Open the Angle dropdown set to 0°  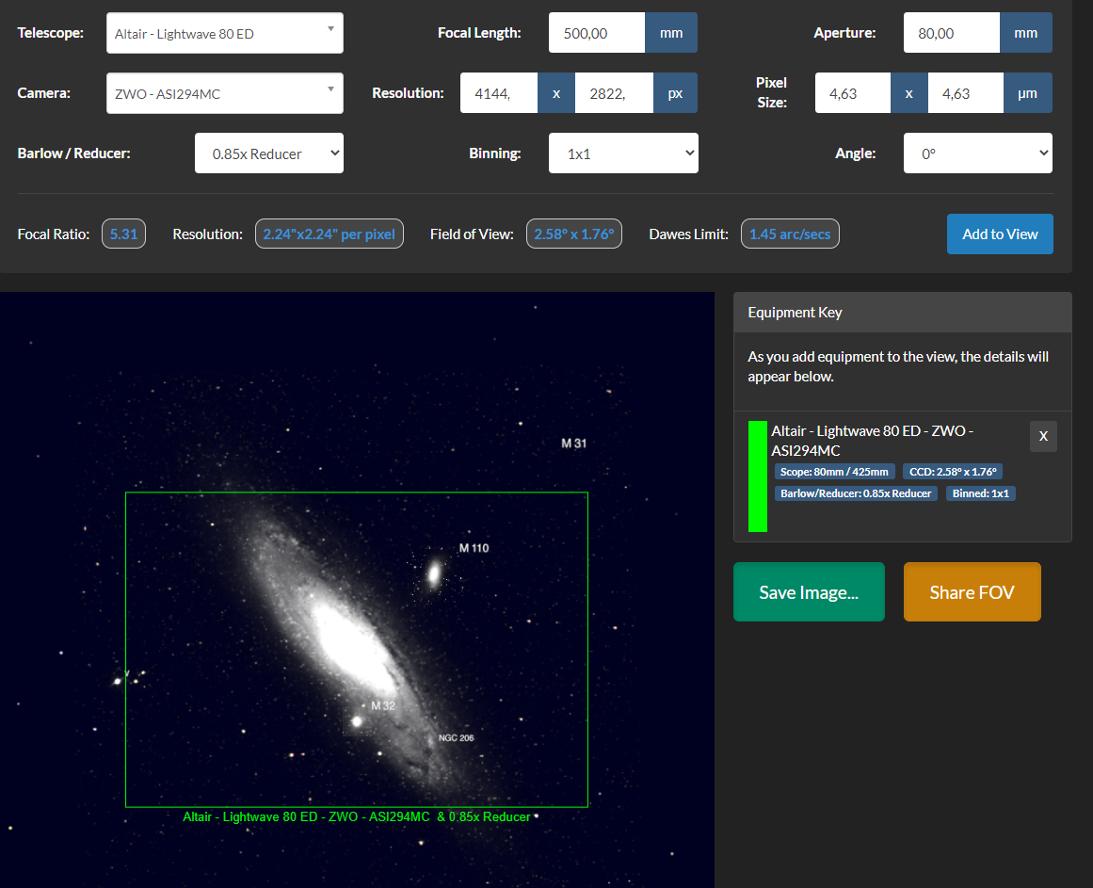[x=978, y=153]
